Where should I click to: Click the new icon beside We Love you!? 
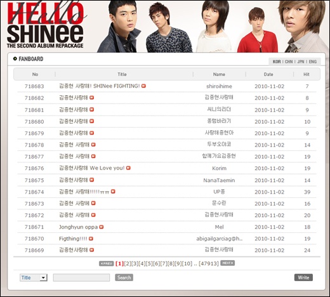(128, 168)
